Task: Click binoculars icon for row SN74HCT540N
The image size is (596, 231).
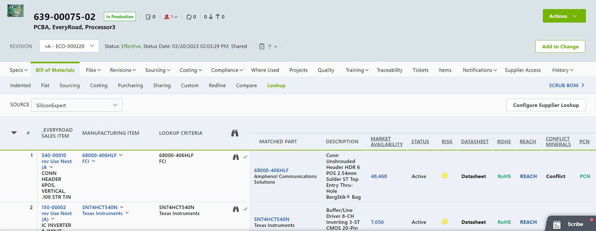Action: tap(236, 209)
